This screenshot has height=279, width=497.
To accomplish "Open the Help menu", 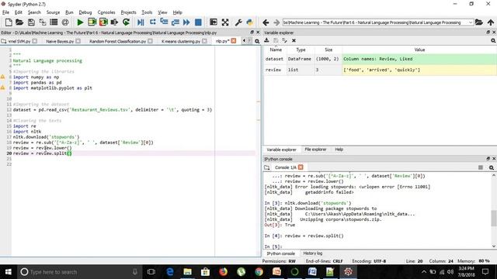I will [178, 12].
